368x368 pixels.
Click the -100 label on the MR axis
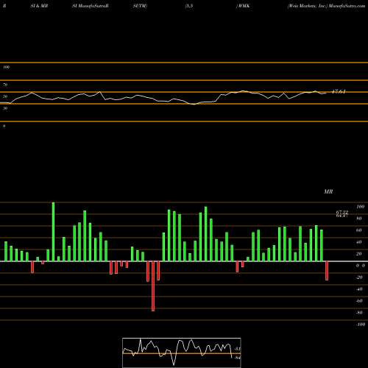click(x=361, y=325)
